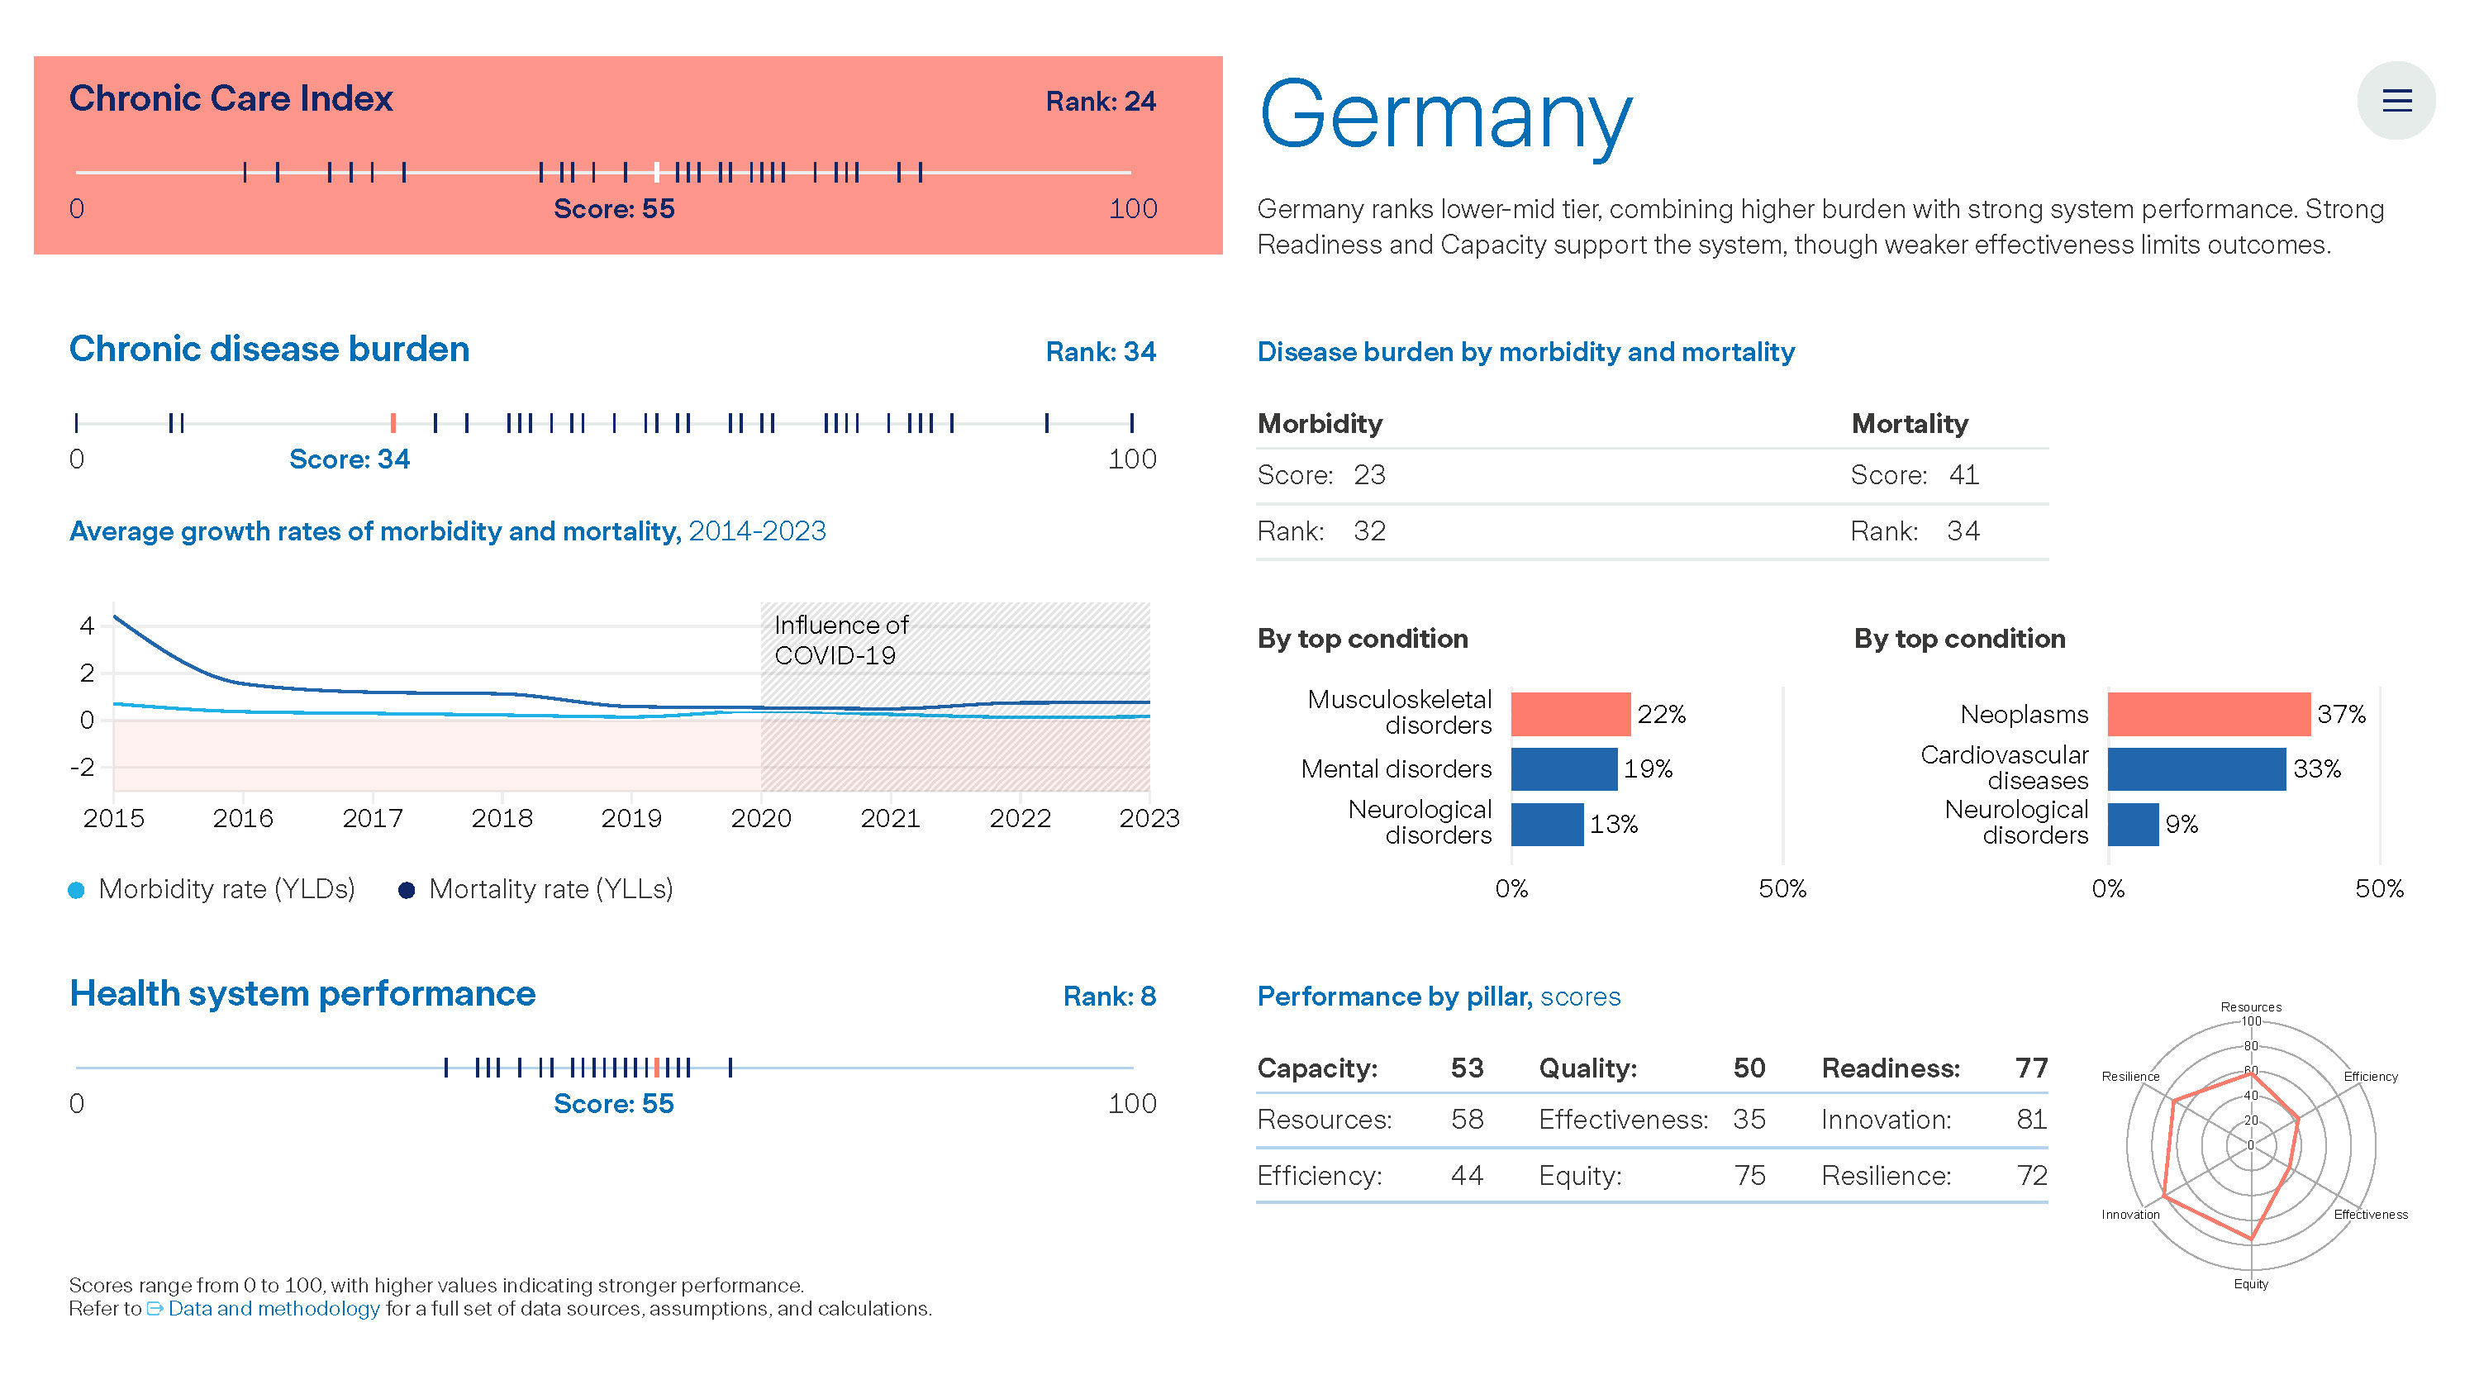
Task: Click the Score: 34 label
Action: (350, 459)
